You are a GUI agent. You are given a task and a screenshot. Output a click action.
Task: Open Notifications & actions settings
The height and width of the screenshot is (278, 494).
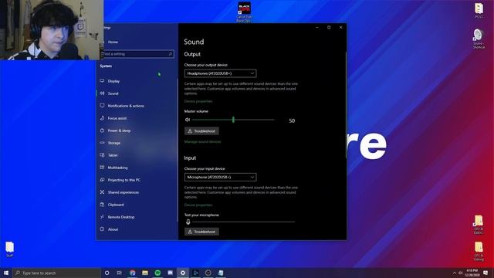[x=126, y=106]
